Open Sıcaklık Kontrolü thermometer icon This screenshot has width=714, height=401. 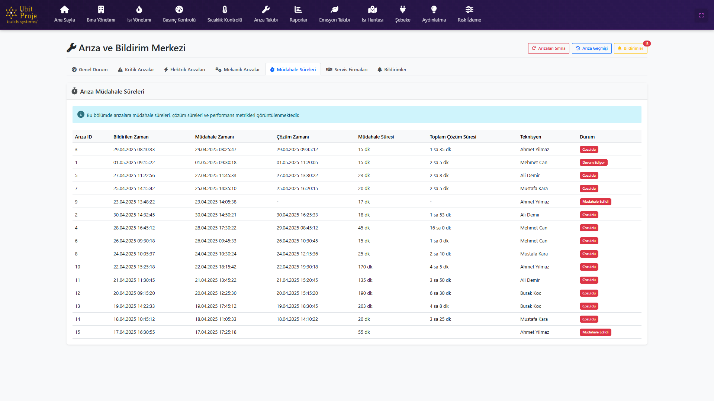click(x=225, y=10)
